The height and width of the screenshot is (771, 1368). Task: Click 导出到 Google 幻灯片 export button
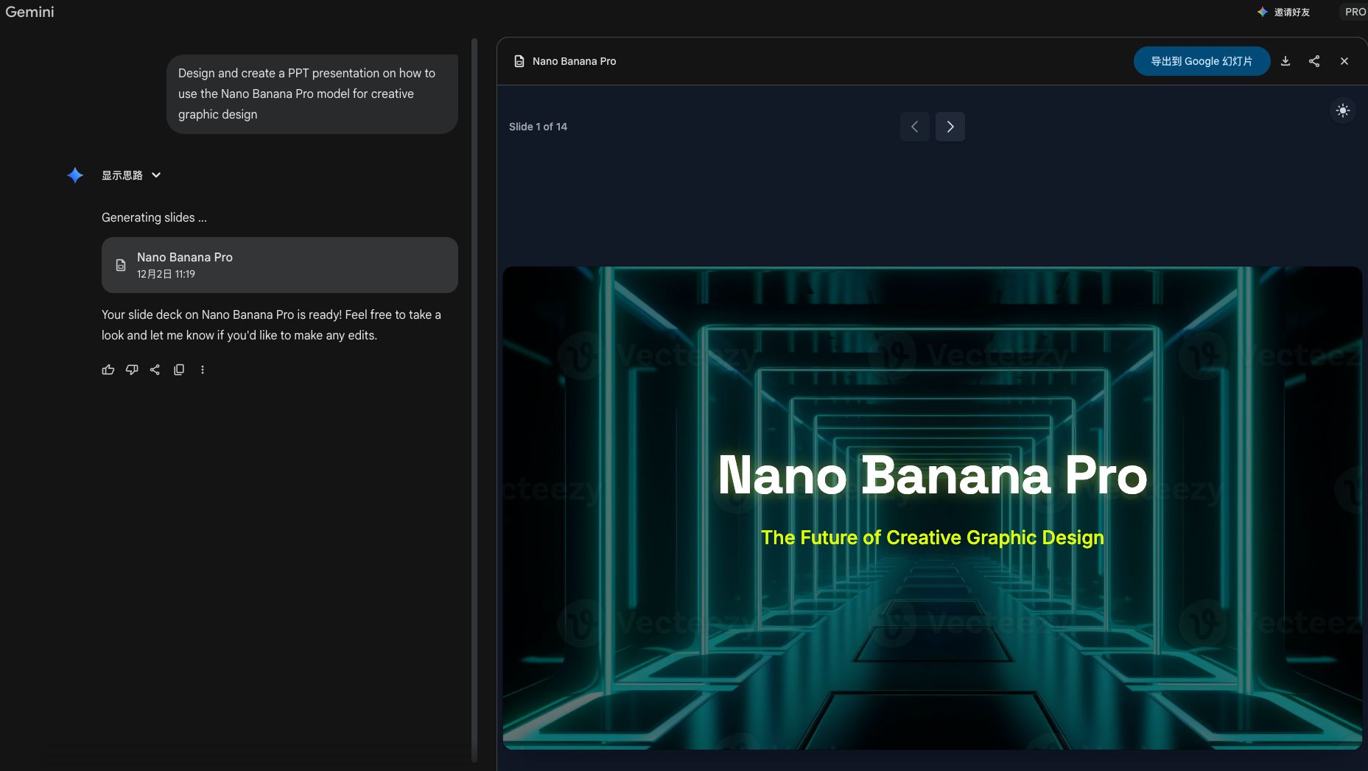point(1201,61)
